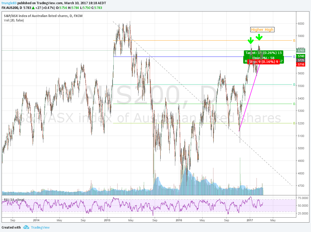The image size is (311, 232).
Task: Select the S&P/ASX index chart title legend
Action: (x=43, y=16)
